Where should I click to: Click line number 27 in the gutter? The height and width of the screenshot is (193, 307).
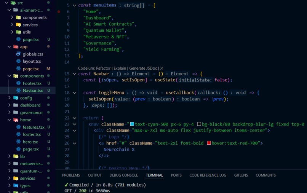coord(67,150)
